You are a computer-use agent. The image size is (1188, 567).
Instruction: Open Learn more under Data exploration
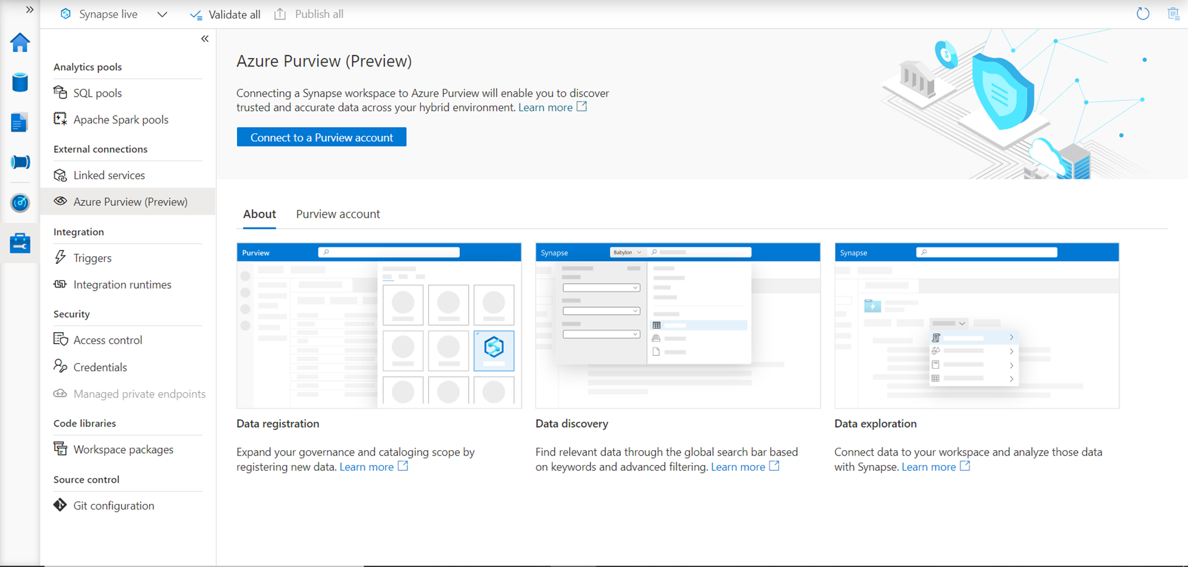(x=936, y=467)
